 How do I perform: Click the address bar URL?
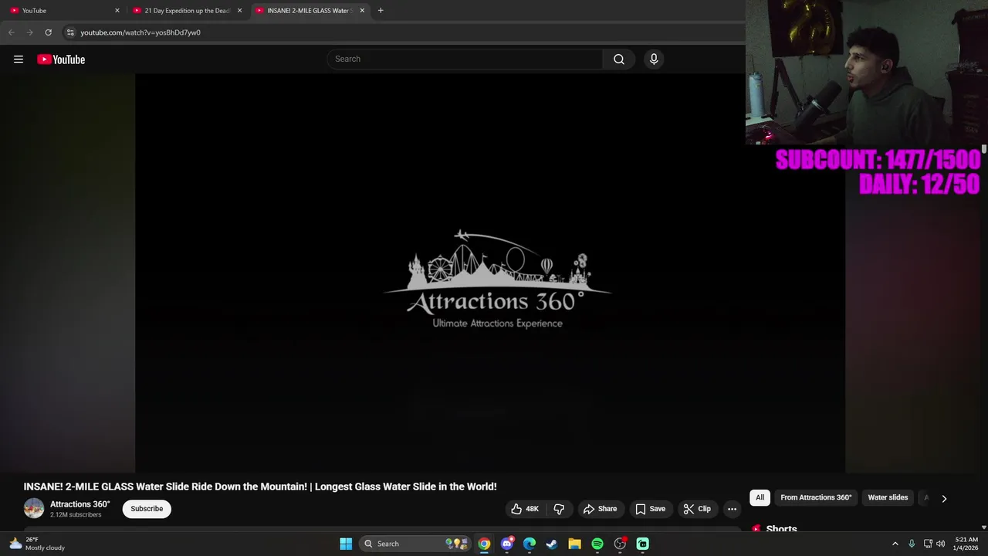tap(140, 32)
